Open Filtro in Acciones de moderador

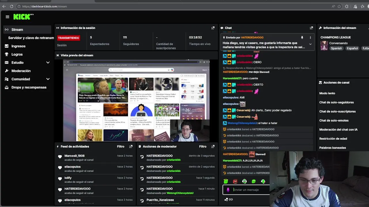[203, 147]
